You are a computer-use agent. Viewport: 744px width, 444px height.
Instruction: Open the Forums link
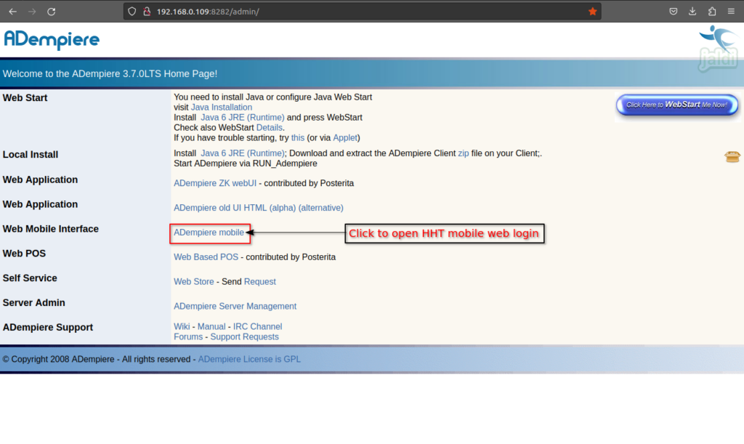point(188,336)
